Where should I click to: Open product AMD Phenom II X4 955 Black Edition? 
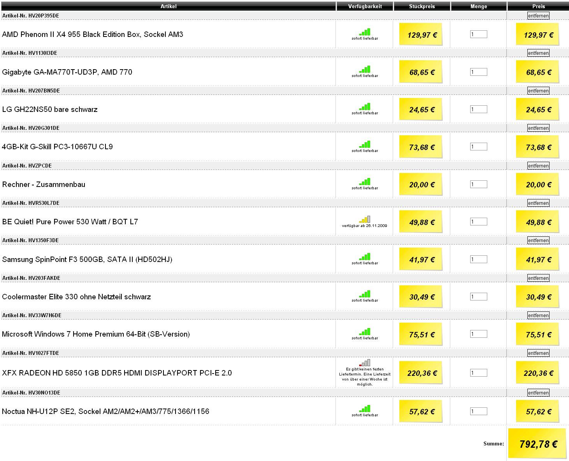93,34
